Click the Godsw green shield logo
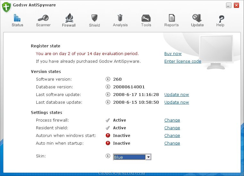 (6, 7)
